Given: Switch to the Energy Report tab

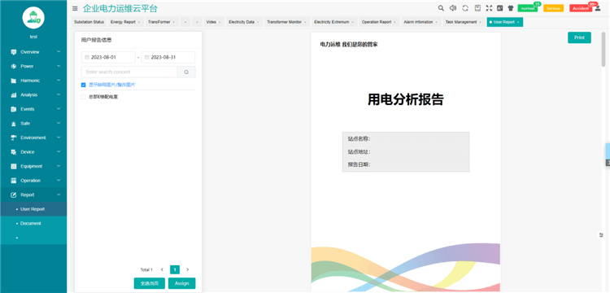Looking at the screenshot, I should (x=125, y=22).
